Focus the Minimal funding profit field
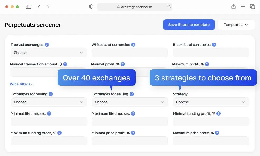260x156 pixels. click(x=211, y=122)
